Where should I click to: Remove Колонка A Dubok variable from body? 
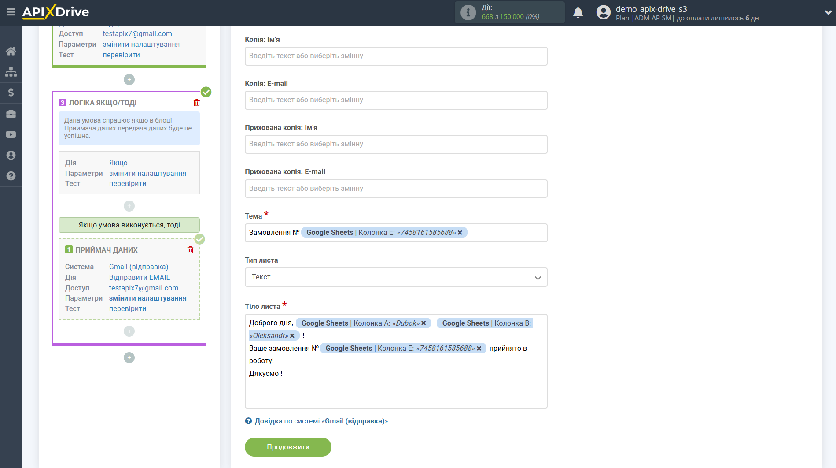point(424,323)
